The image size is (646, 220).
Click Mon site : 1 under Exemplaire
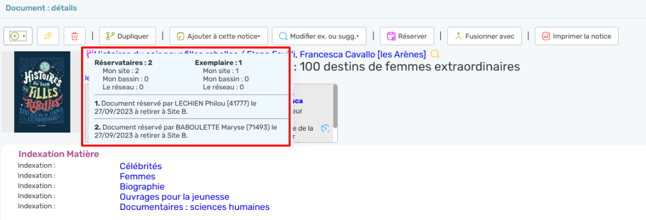221,71
